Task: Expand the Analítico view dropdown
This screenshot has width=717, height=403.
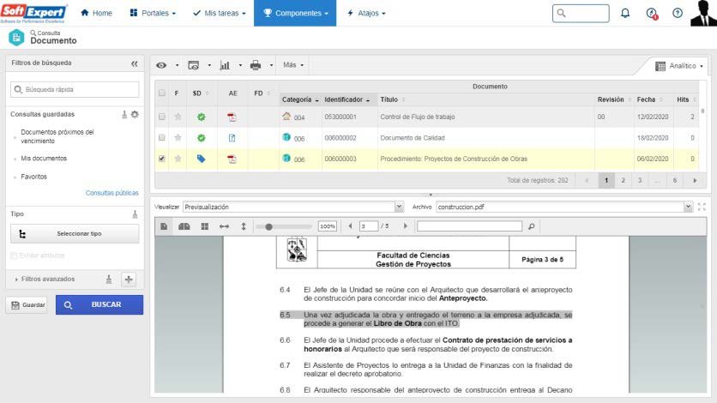Action: click(x=679, y=66)
